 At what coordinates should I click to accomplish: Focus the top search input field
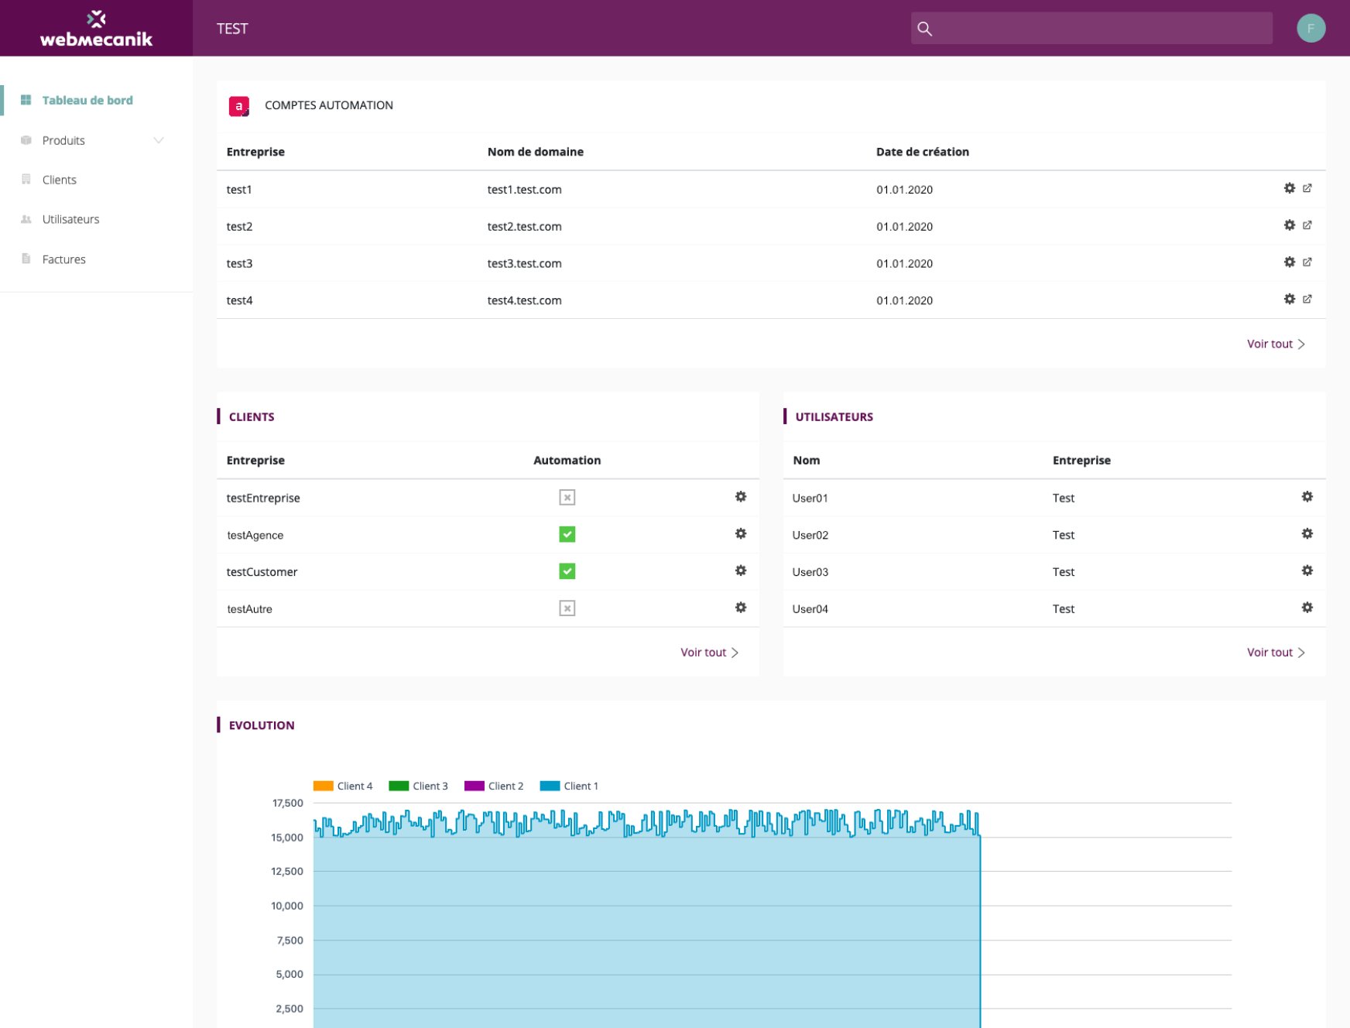[1091, 29]
